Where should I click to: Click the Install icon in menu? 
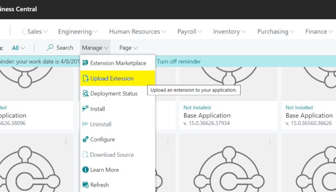point(85,109)
